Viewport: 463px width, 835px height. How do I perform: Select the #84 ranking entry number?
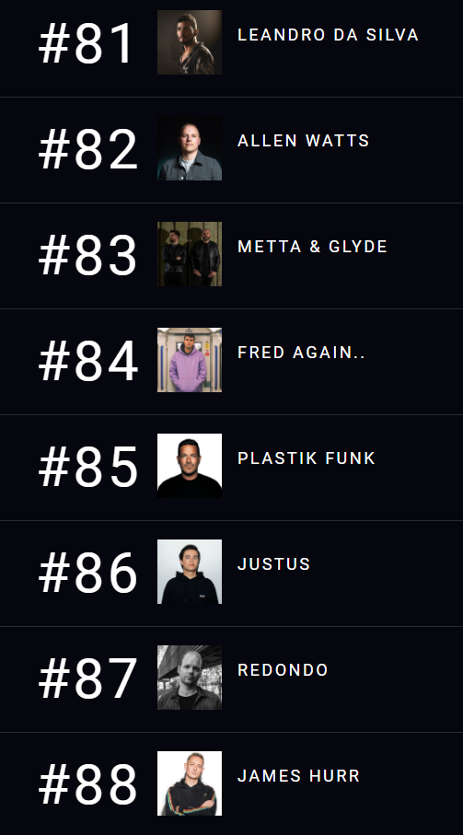click(x=88, y=361)
